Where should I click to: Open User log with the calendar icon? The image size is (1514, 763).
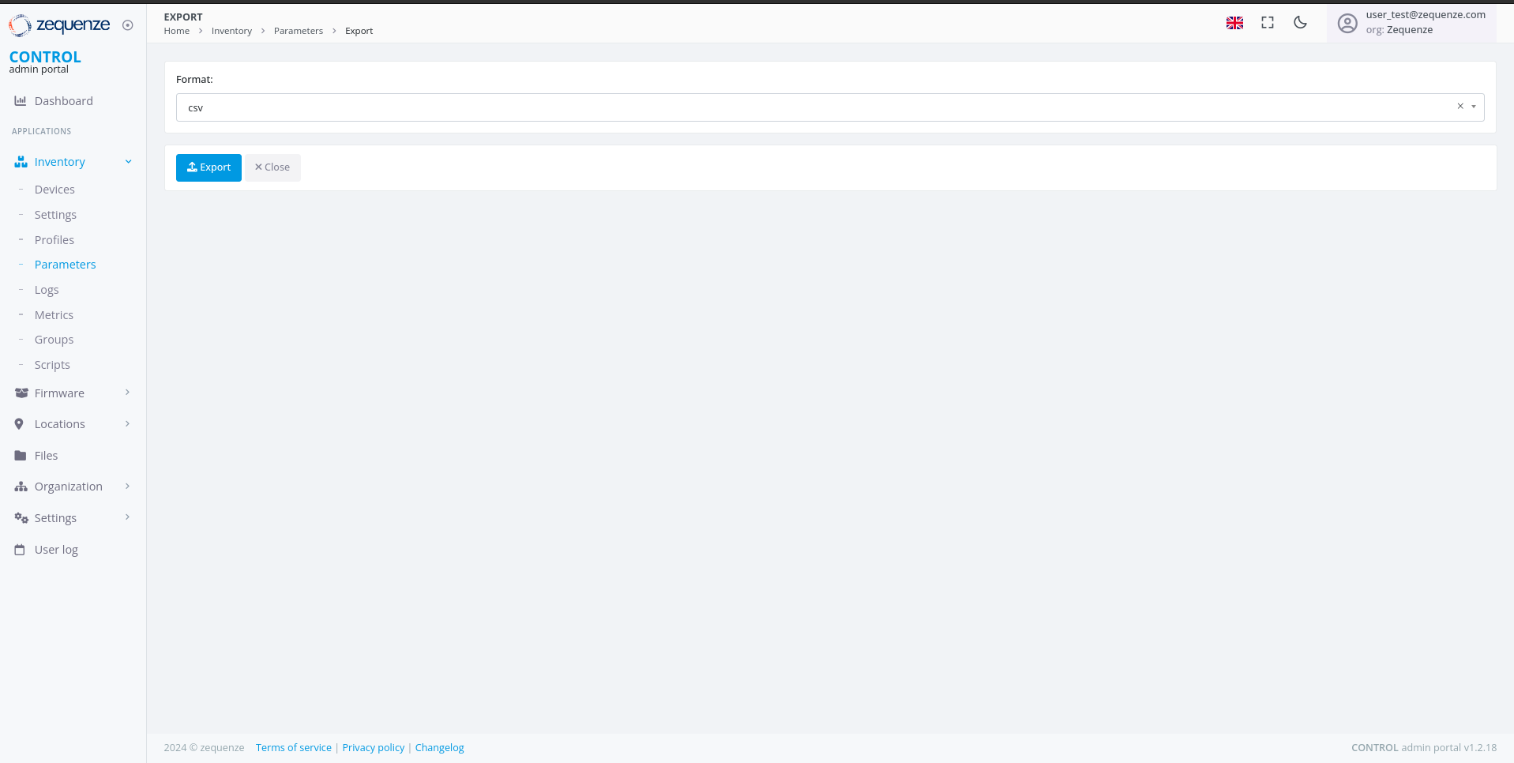pyautogui.click(x=20, y=549)
